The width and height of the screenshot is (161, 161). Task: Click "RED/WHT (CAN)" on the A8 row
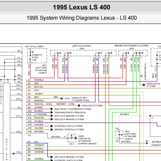point(65,104)
